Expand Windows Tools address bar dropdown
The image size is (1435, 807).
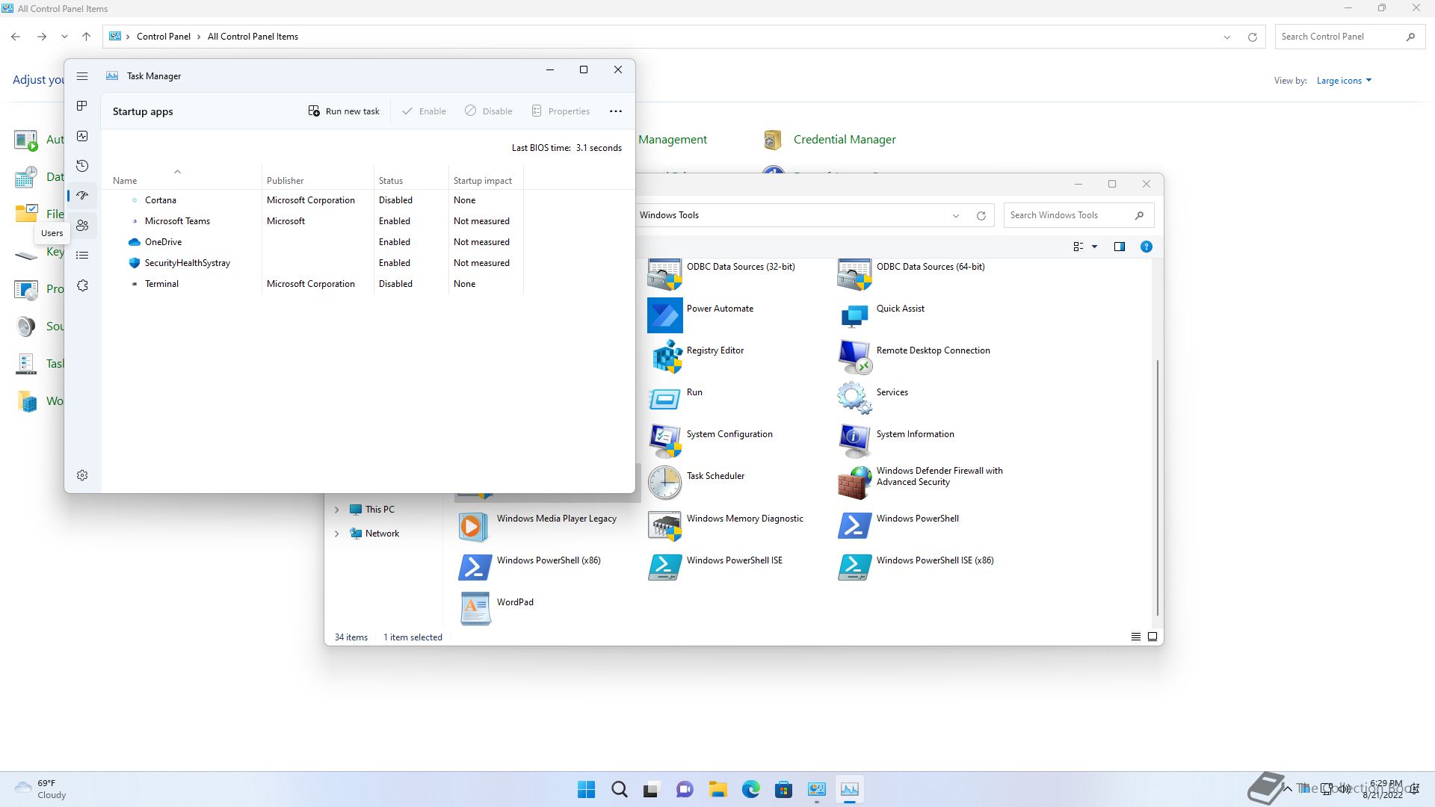click(x=955, y=215)
